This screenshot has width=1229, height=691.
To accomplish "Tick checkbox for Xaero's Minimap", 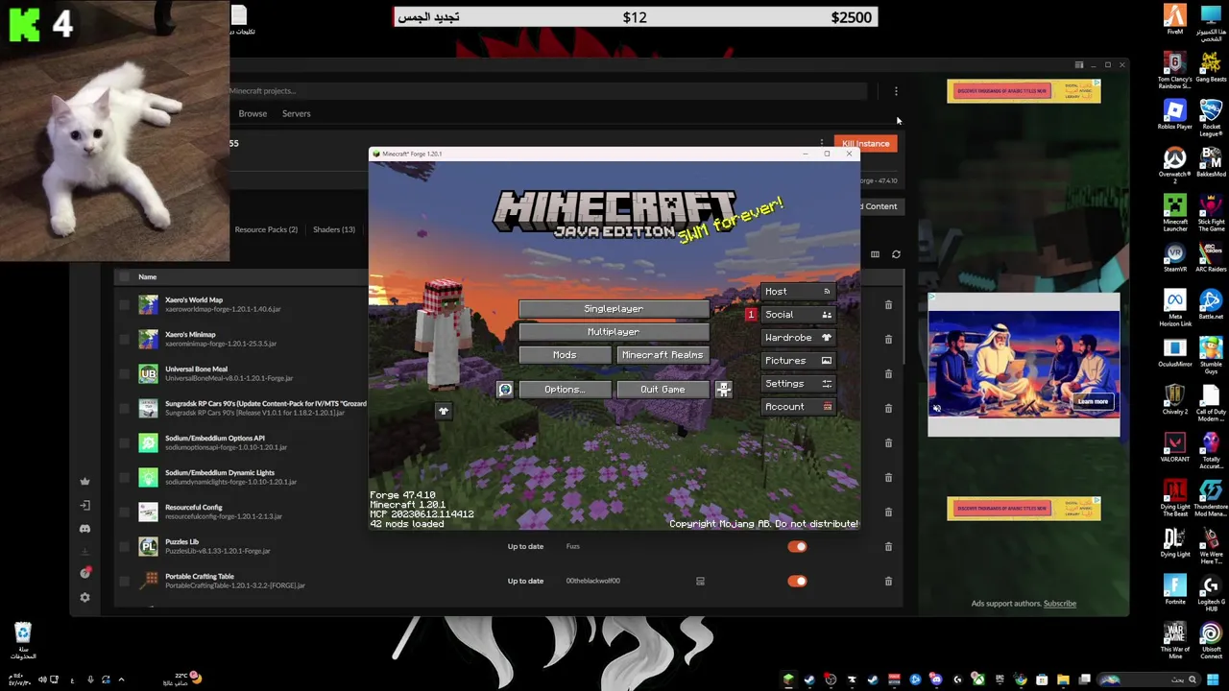I will pyautogui.click(x=124, y=340).
